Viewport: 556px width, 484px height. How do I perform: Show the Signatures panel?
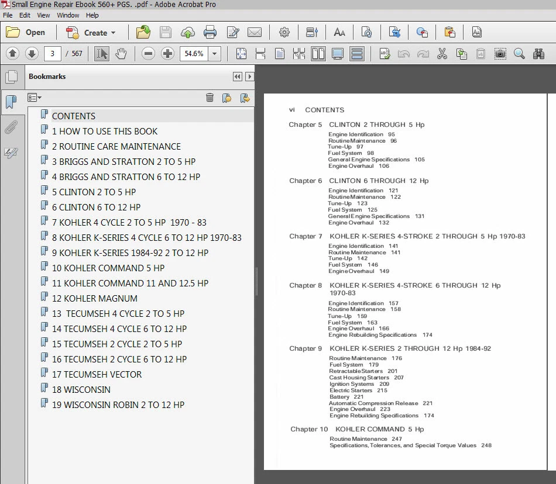[x=11, y=153]
